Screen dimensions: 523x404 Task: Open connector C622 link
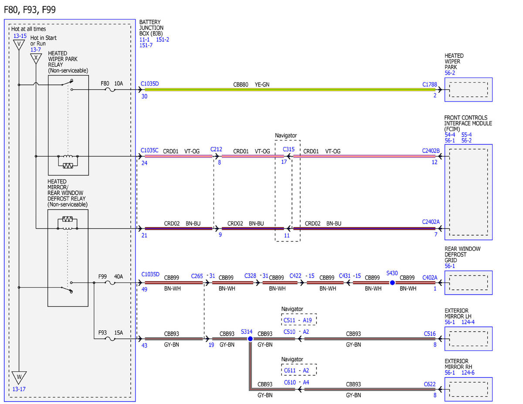point(430,384)
